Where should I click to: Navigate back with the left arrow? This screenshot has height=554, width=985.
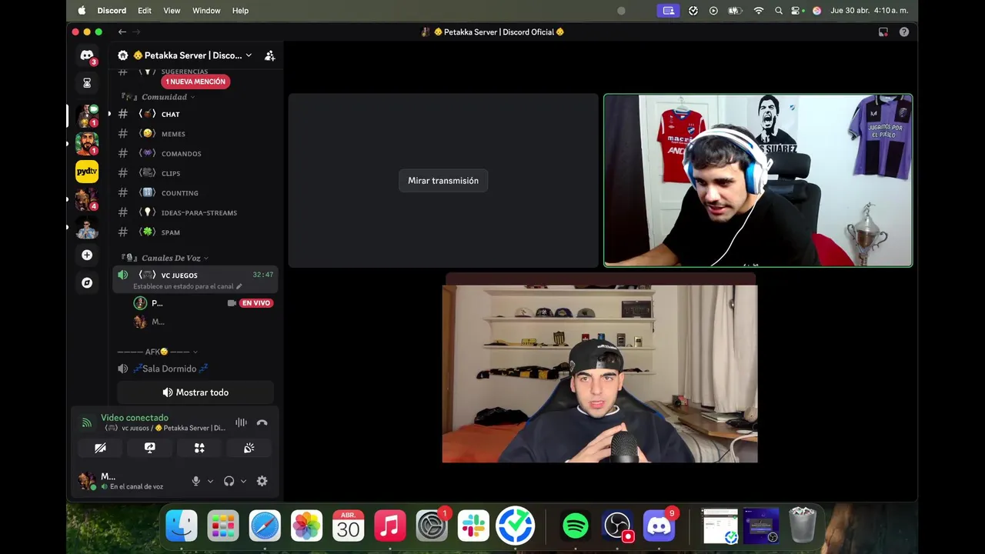pyautogui.click(x=122, y=32)
